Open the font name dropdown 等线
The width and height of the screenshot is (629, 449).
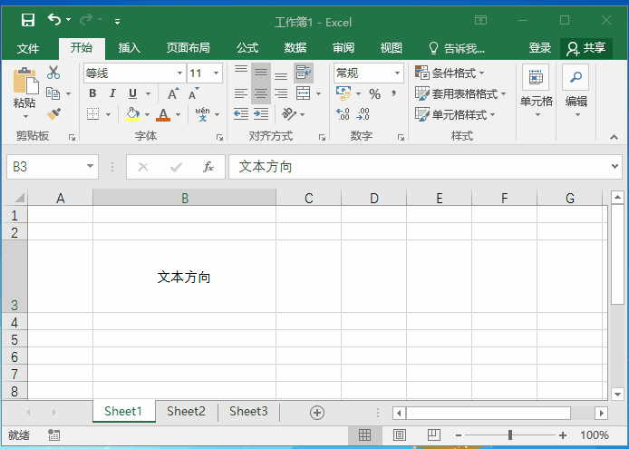click(x=180, y=73)
